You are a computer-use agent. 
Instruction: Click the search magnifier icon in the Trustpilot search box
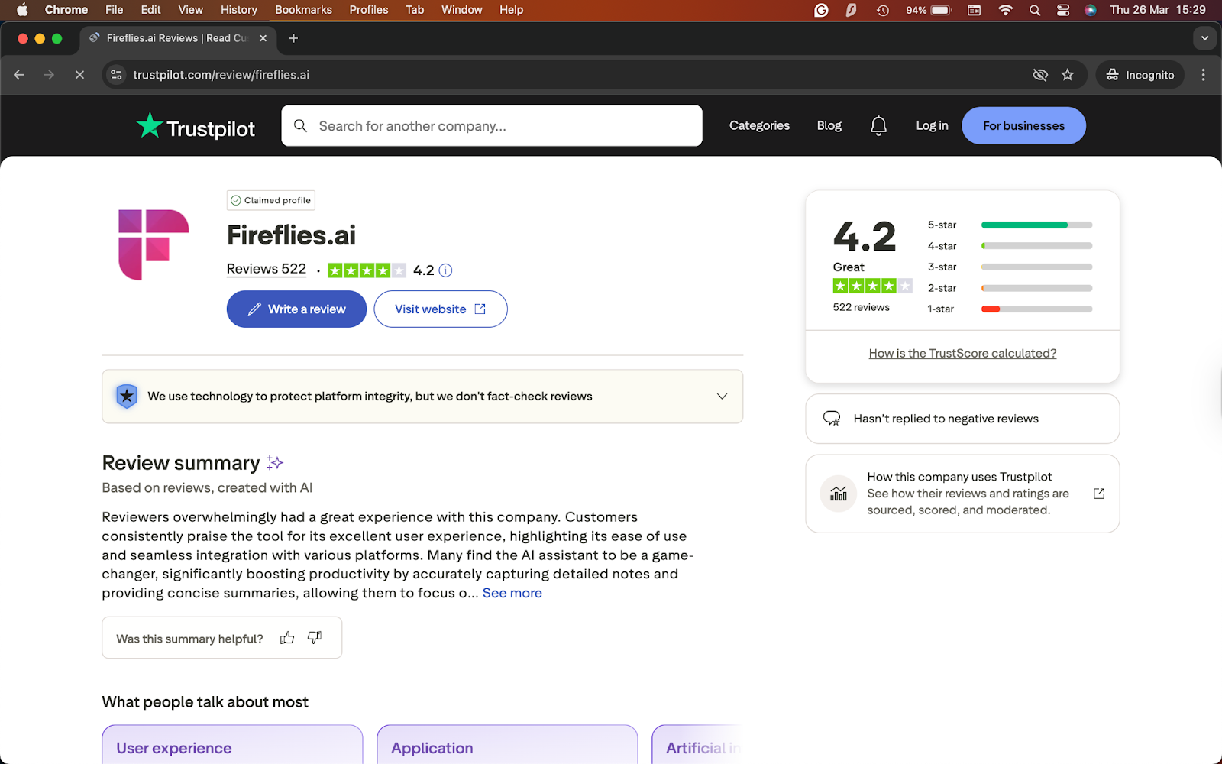[300, 125]
